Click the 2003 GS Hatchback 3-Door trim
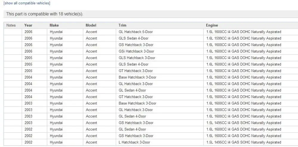The image size is (298, 147). click(x=160, y=123)
